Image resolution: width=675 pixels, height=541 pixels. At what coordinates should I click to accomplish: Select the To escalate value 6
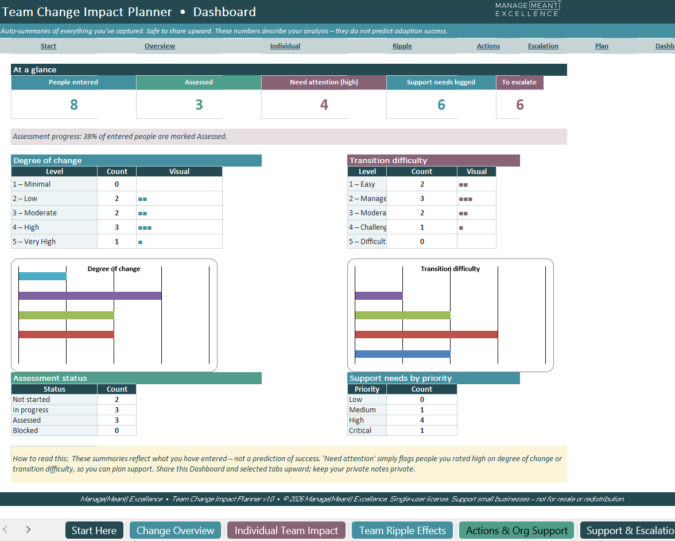click(x=519, y=105)
